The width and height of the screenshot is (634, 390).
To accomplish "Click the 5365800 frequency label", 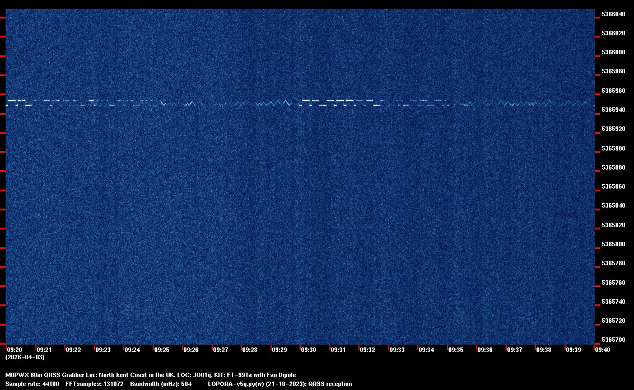I will tap(613, 244).
